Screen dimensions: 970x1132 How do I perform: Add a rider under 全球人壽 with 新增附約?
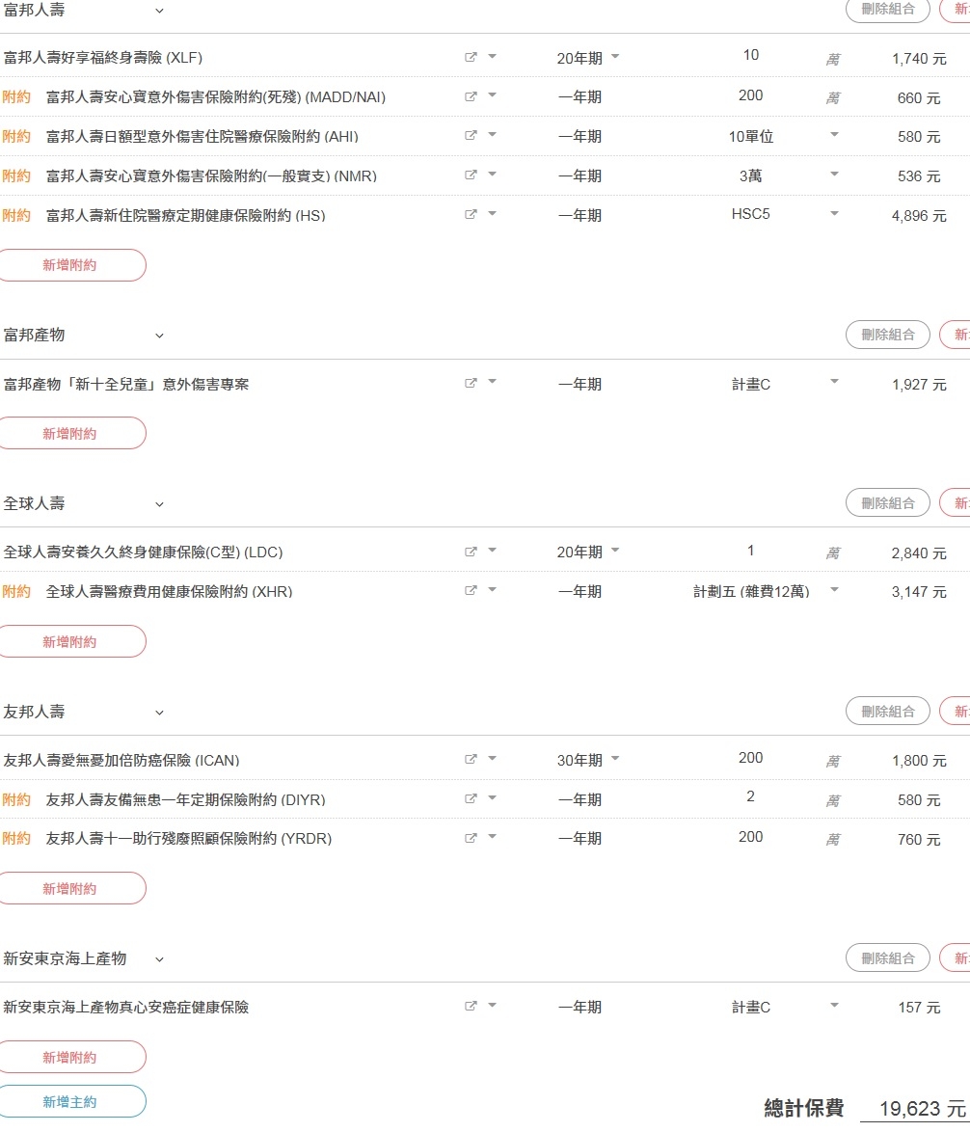click(x=70, y=642)
